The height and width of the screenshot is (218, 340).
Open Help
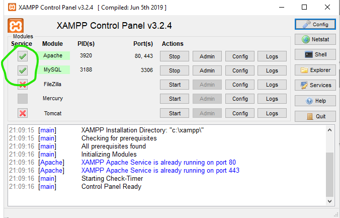(315, 101)
